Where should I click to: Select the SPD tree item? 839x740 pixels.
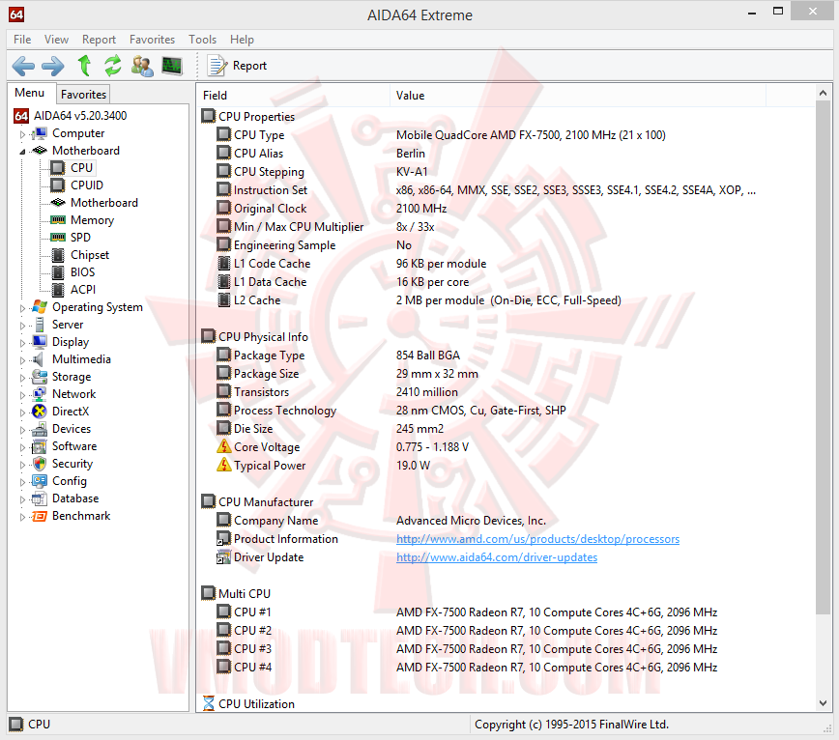click(x=80, y=238)
